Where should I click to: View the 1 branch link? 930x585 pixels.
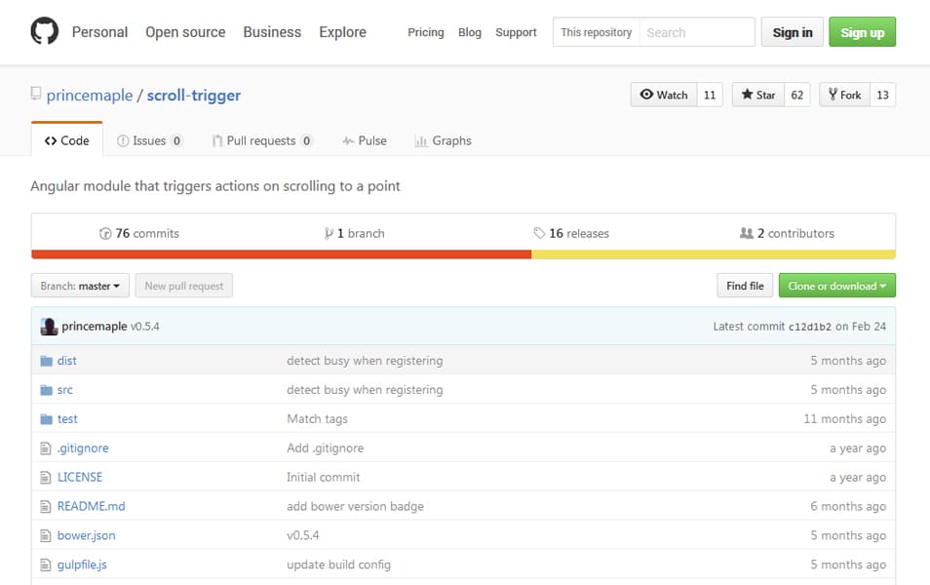point(355,233)
